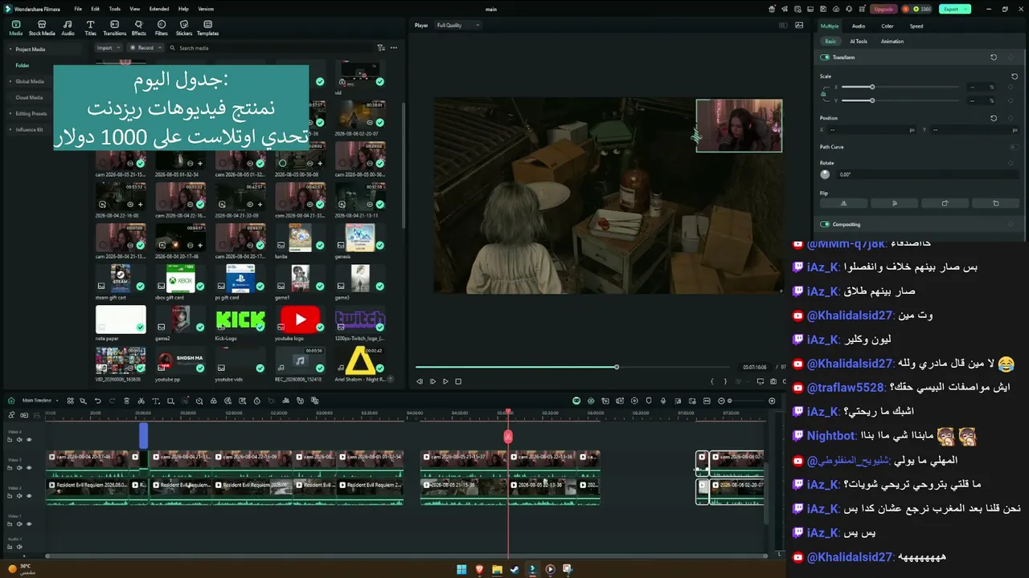Open the Import dropdown
The height and width of the screenshot is (578, 1029).
coord(109,48)
